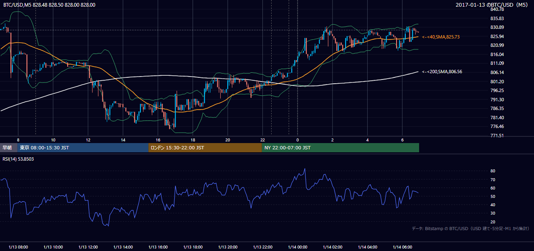Click the Bitstamp data source note
The image size is (534, 251).
(470, 228)
